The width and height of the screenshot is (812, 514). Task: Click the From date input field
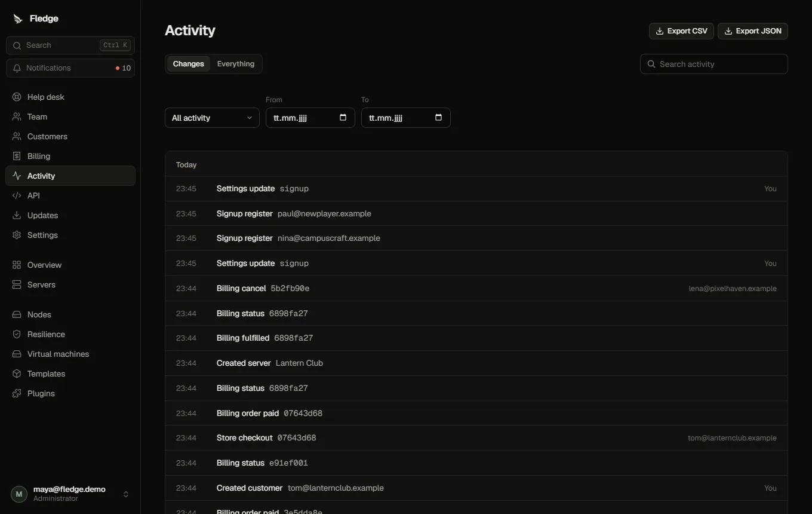tap(310, 118)
